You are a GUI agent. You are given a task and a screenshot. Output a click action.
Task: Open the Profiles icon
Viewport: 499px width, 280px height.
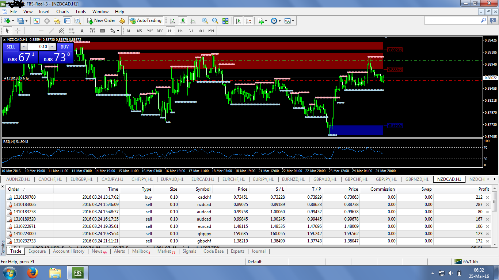[20, 21]
